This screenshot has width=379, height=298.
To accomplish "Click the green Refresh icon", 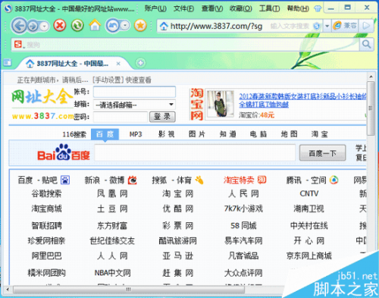I will 77,26.
